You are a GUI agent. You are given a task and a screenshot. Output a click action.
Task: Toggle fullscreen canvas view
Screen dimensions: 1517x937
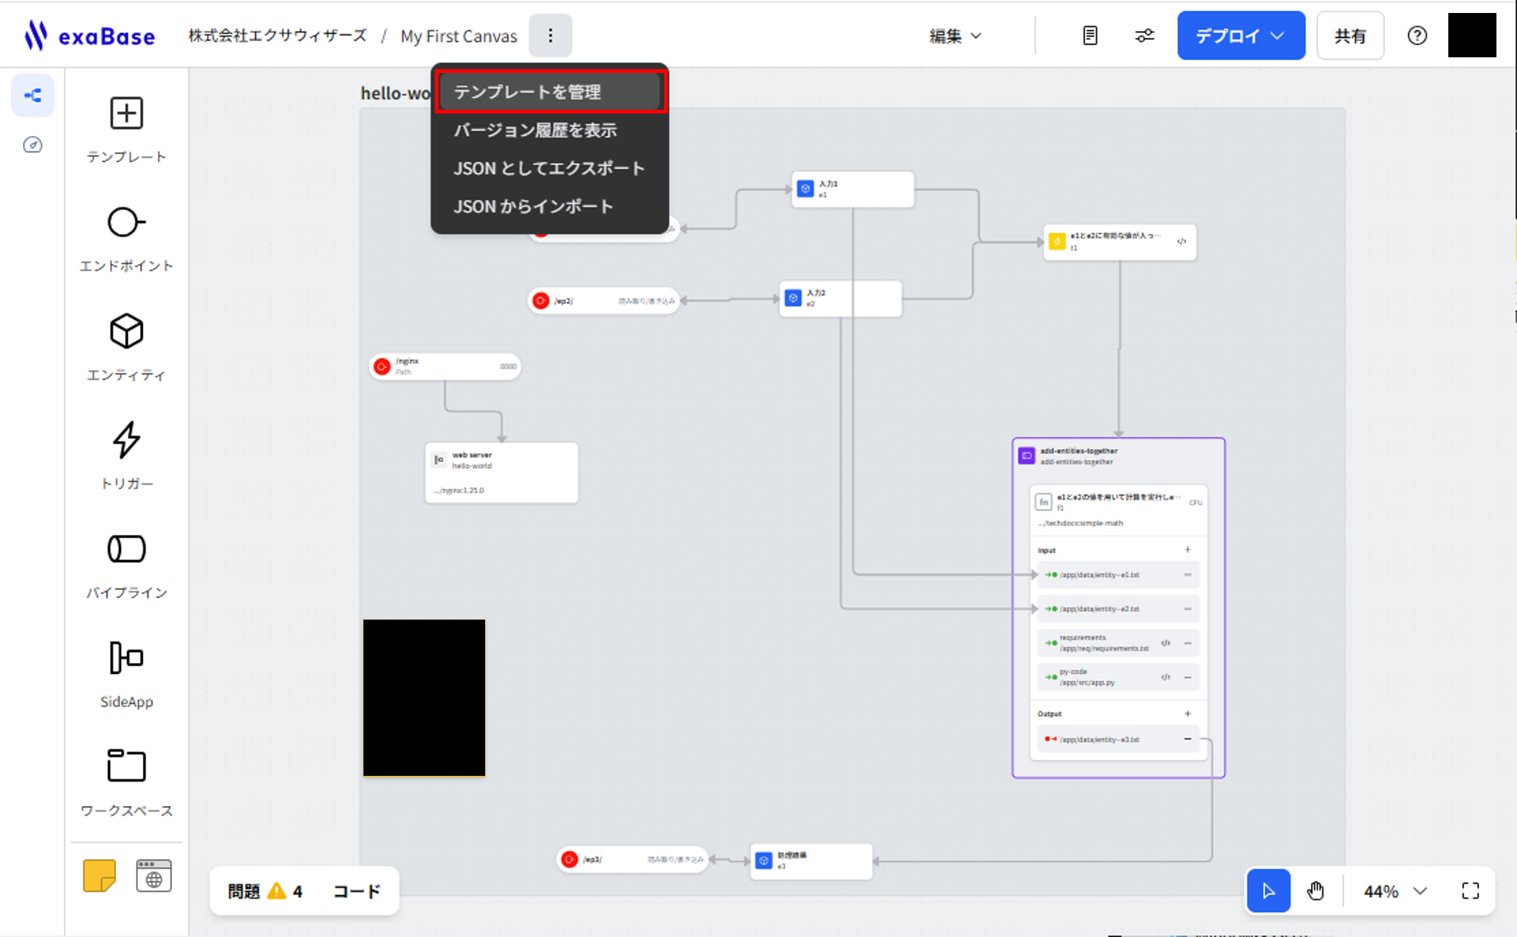[1470, 891]
